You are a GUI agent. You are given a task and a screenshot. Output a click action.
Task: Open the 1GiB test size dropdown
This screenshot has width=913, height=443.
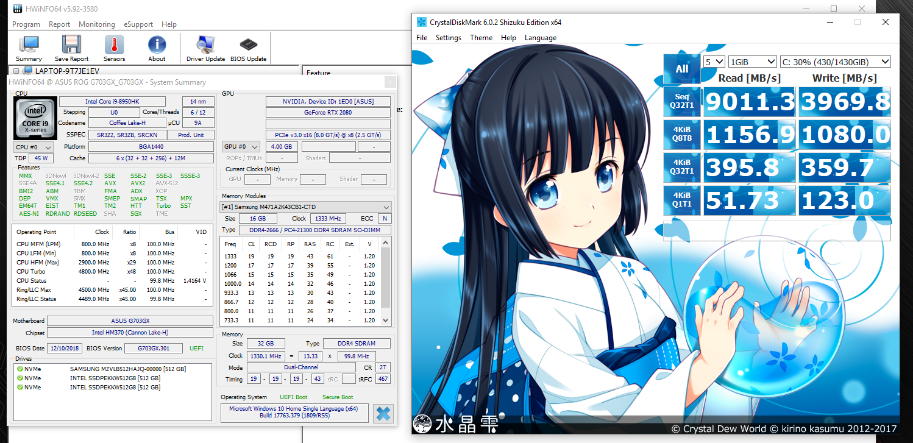pyautogui.click(x=752, y=62)
